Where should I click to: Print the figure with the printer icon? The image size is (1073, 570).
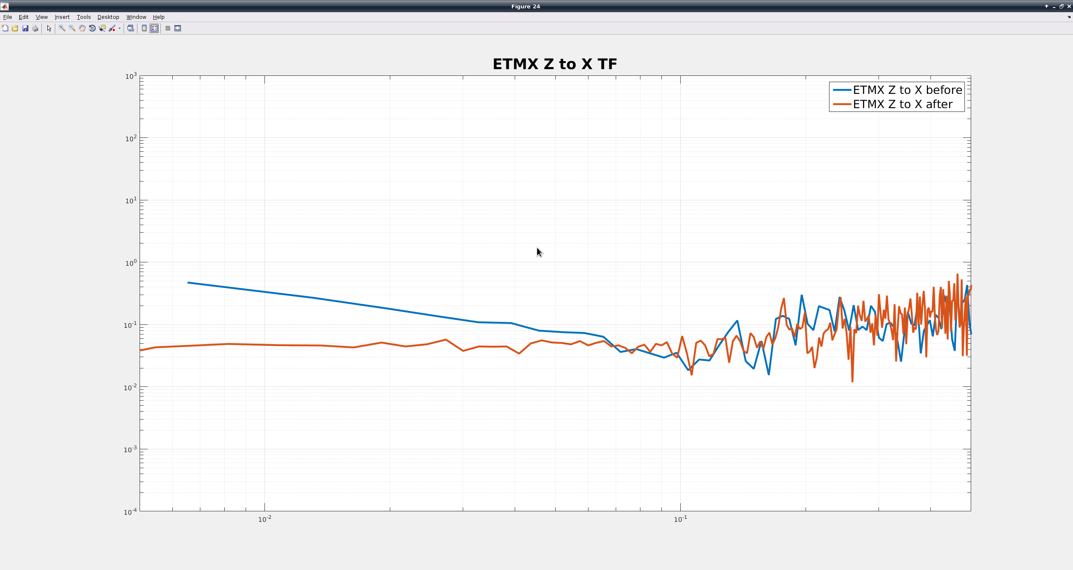pos(35,28)
